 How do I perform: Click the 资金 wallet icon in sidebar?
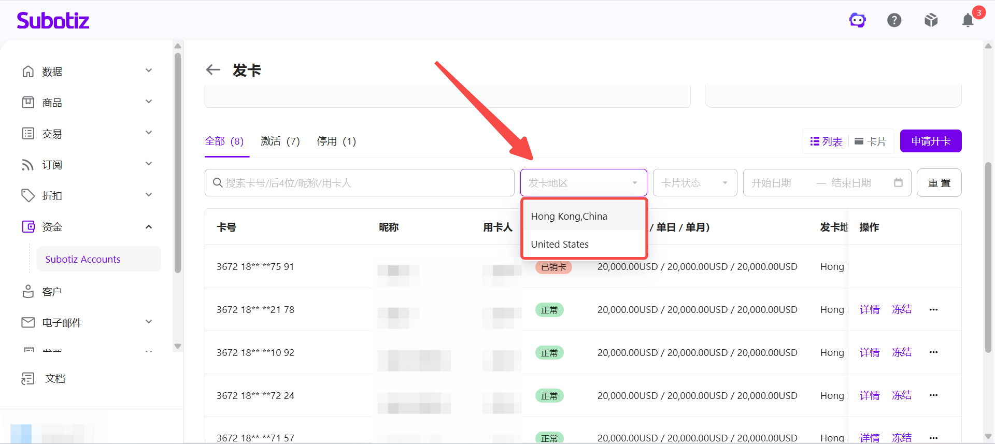click(x=28, y=226)
